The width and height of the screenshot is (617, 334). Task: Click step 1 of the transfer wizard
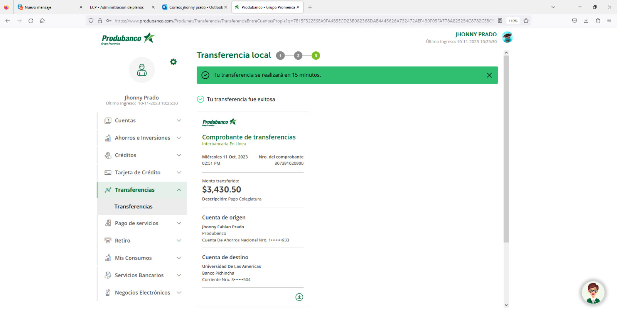click(x=280, y=56)
